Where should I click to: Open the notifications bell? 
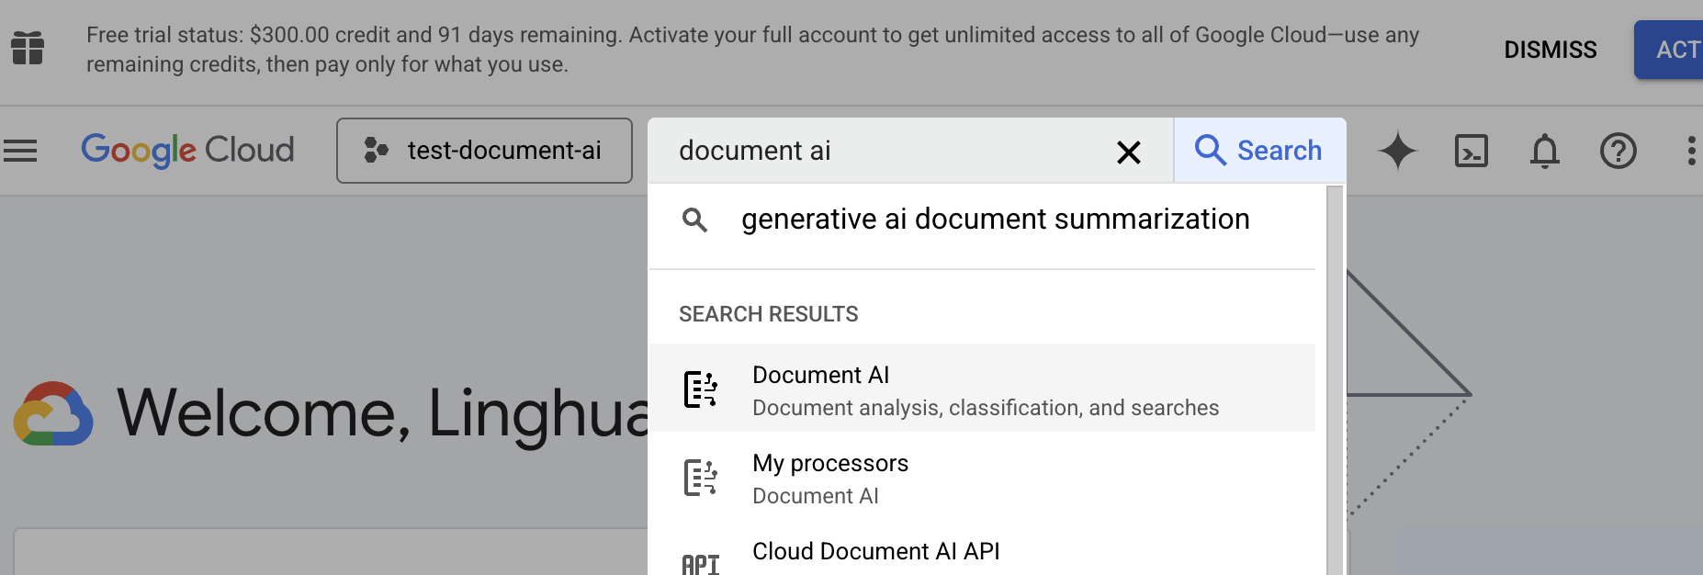(1544, 151)
